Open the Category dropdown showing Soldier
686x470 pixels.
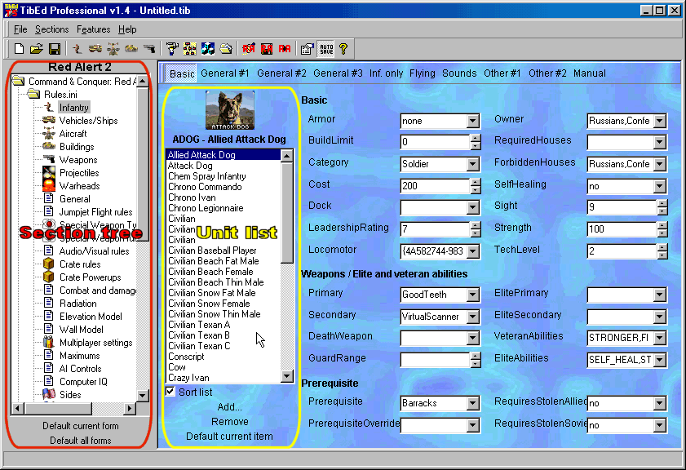coord(472,164)
